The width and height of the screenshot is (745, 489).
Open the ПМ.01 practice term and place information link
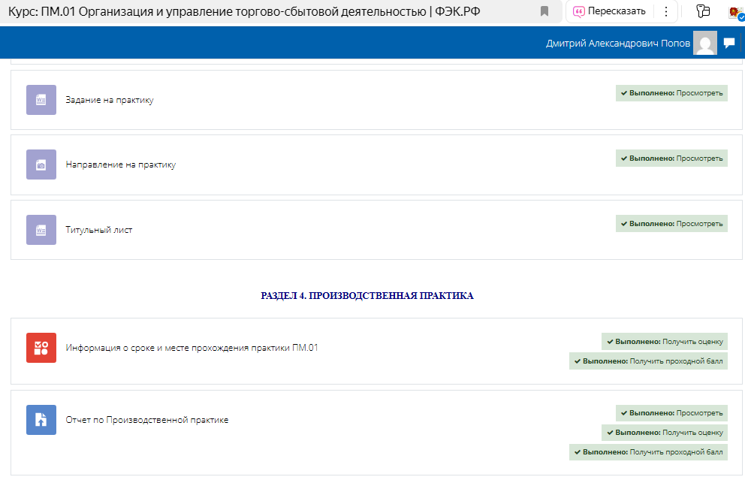192,348
